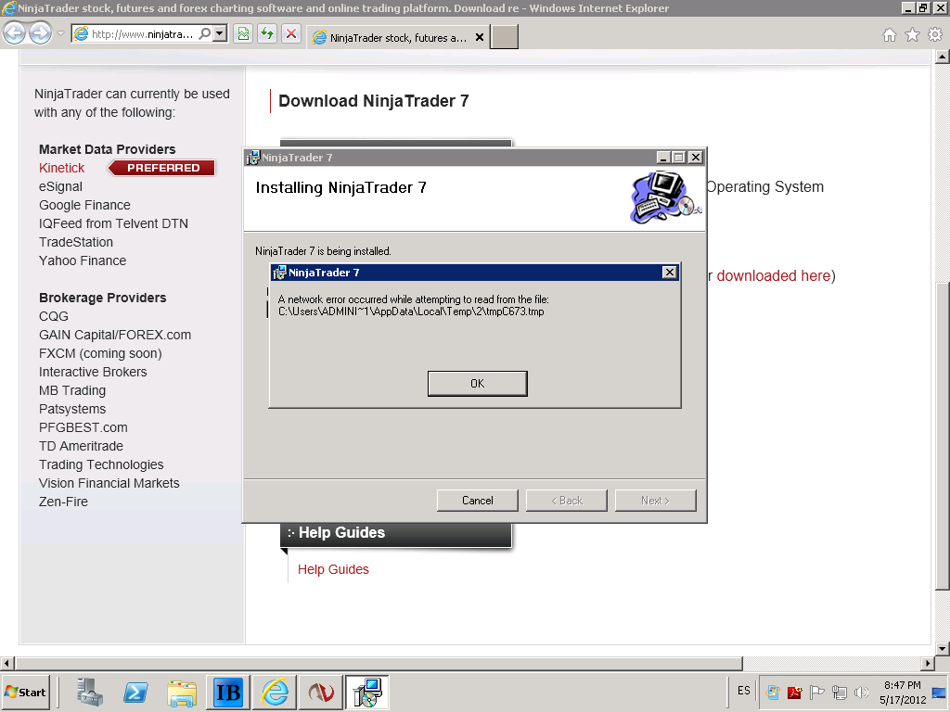Click the Patsystems text
Screen dimensions: 950x712
click(x=72, y=409)
